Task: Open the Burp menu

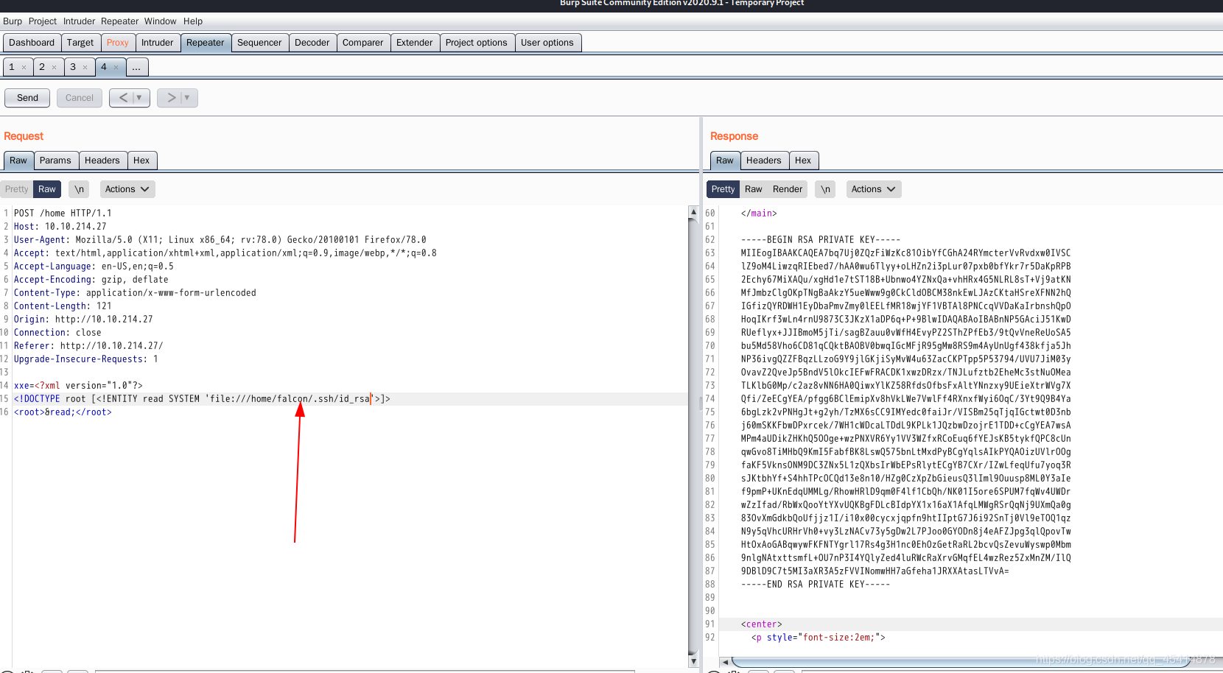Action: 13,21
